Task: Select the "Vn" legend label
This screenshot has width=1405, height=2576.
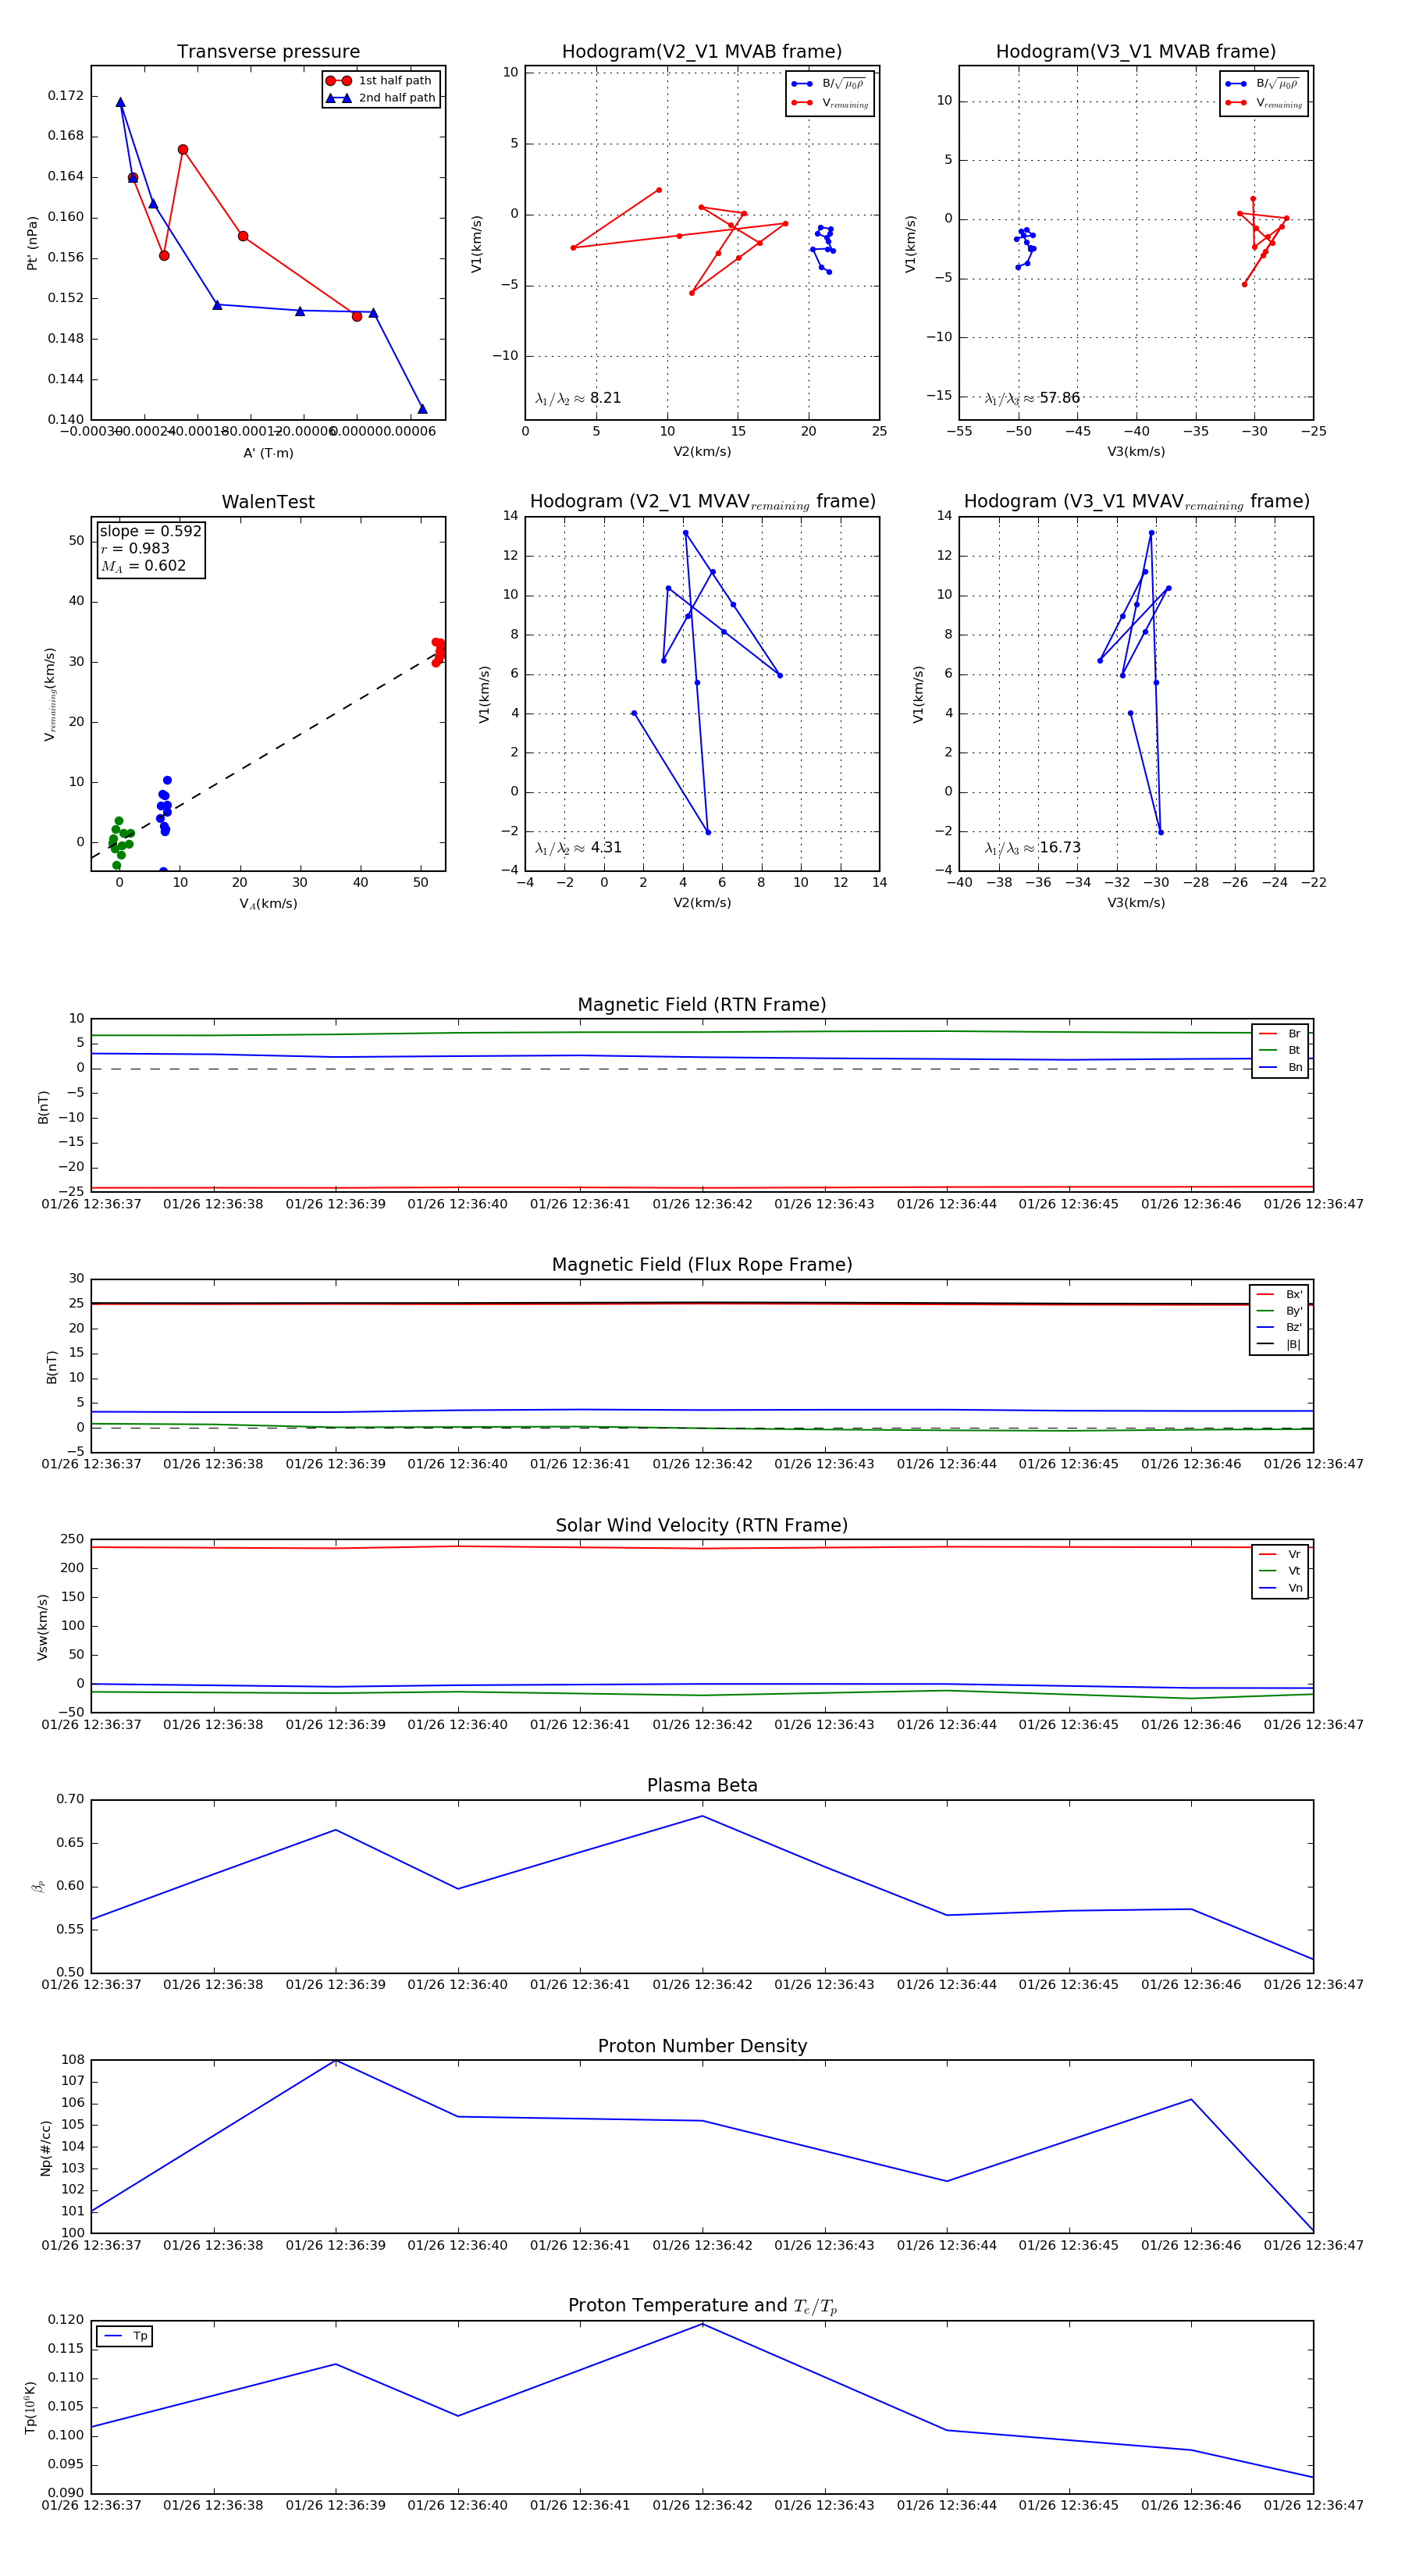Action: (1295, 1588)
